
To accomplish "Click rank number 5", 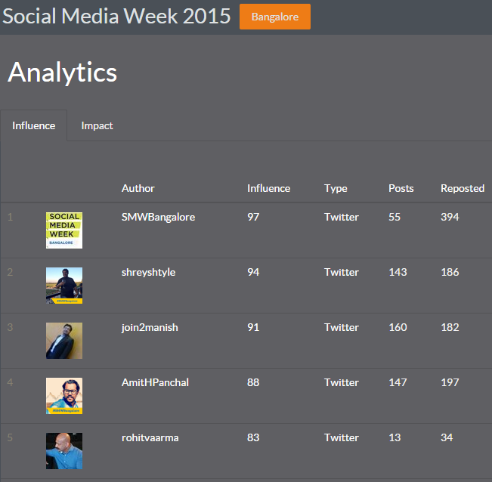I will coord(10,437).
